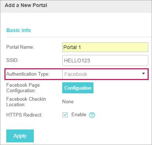Click the Enable label next to the checkbox
The height and width of the screenshot is (145, 152).
pyautogui.click(x=79, y=114)
